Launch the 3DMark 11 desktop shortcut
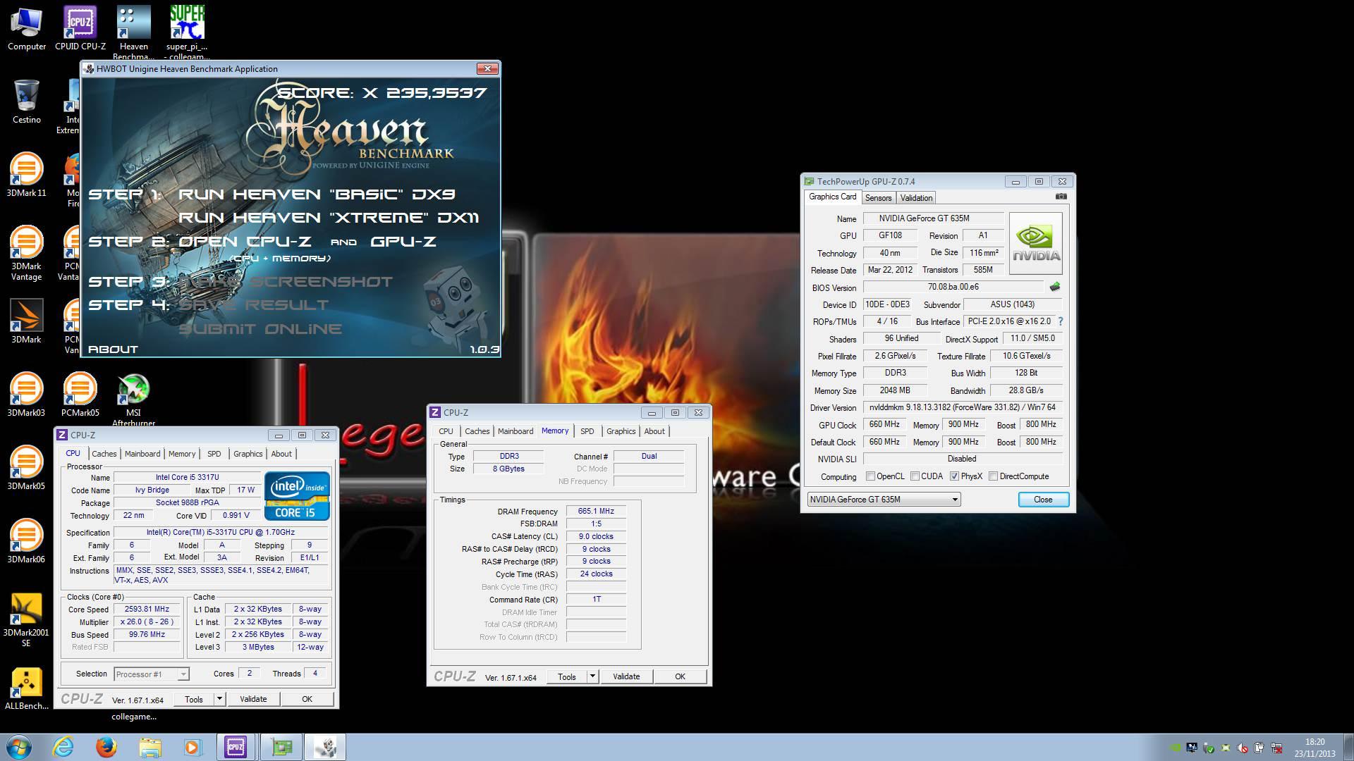 click(x=27, y=175)
